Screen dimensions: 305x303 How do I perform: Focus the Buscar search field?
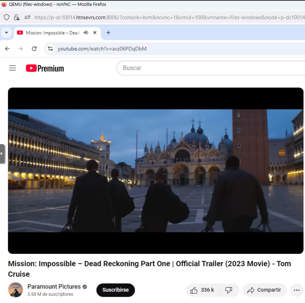tap(206, 68)
